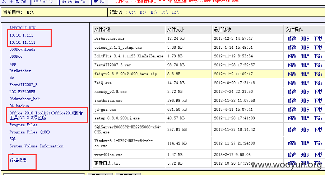Open the F:\ drive link
The width and height of the screenshot is (325, 175).
(165, 13)
